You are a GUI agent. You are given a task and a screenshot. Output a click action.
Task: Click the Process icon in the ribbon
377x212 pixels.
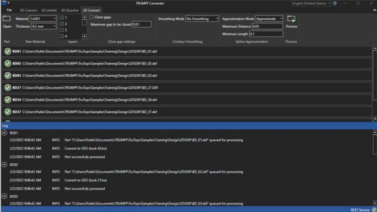point(291,19)
